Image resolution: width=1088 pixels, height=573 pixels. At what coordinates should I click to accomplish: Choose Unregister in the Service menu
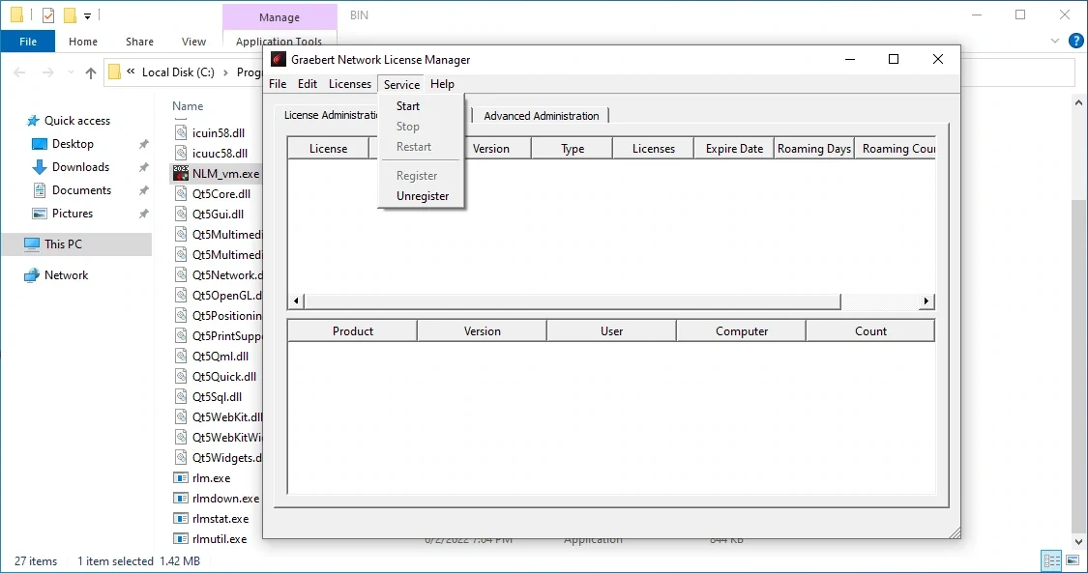click(x=422, y=196)
